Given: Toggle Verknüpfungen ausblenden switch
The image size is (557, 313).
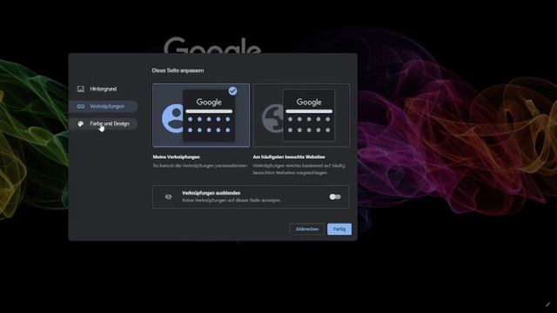Looking at the screenshot, I should pos(334,197).
